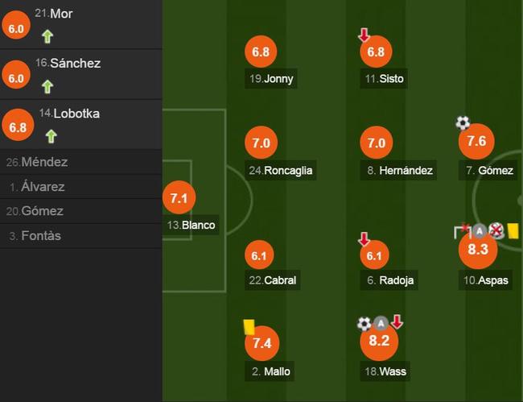Click the red substitution arrow above Radoja
The width and height of the screenshot is (523, 402).
tap(364, 239)
